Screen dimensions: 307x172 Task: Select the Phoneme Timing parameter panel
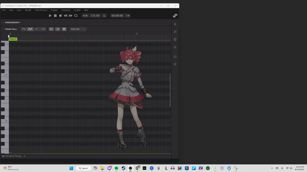pyautogui.click(x=11, y=156)
